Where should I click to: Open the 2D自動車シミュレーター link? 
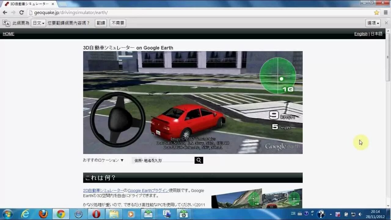tap(103, 190)
